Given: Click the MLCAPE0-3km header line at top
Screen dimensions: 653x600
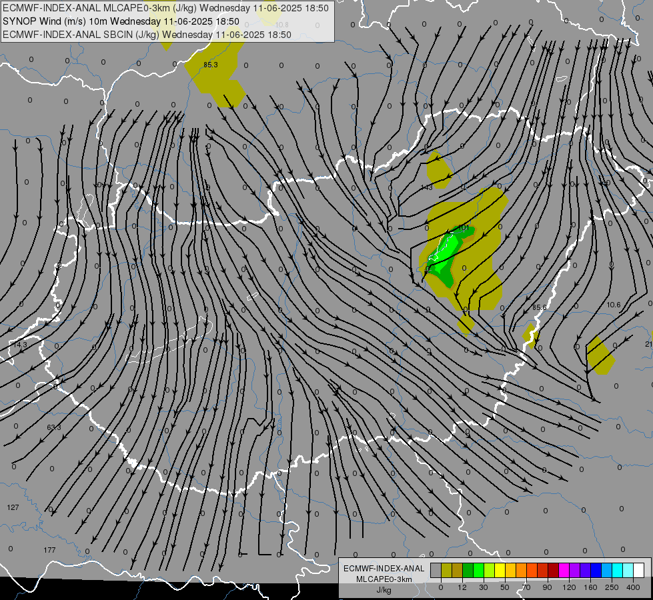Looking at the screenshot, I should (165, 8).
